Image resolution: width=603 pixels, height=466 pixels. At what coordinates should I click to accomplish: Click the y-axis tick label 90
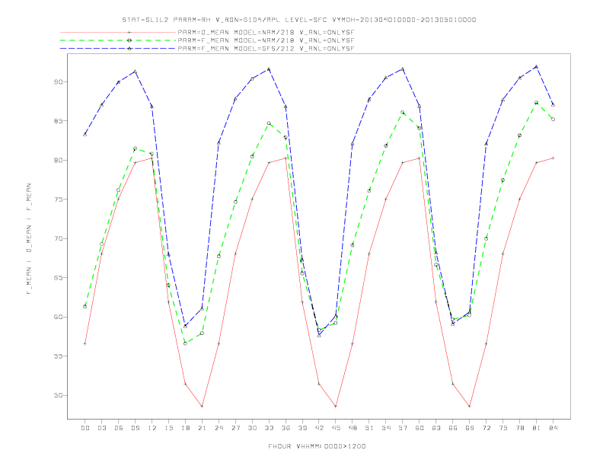click(59, 82)
